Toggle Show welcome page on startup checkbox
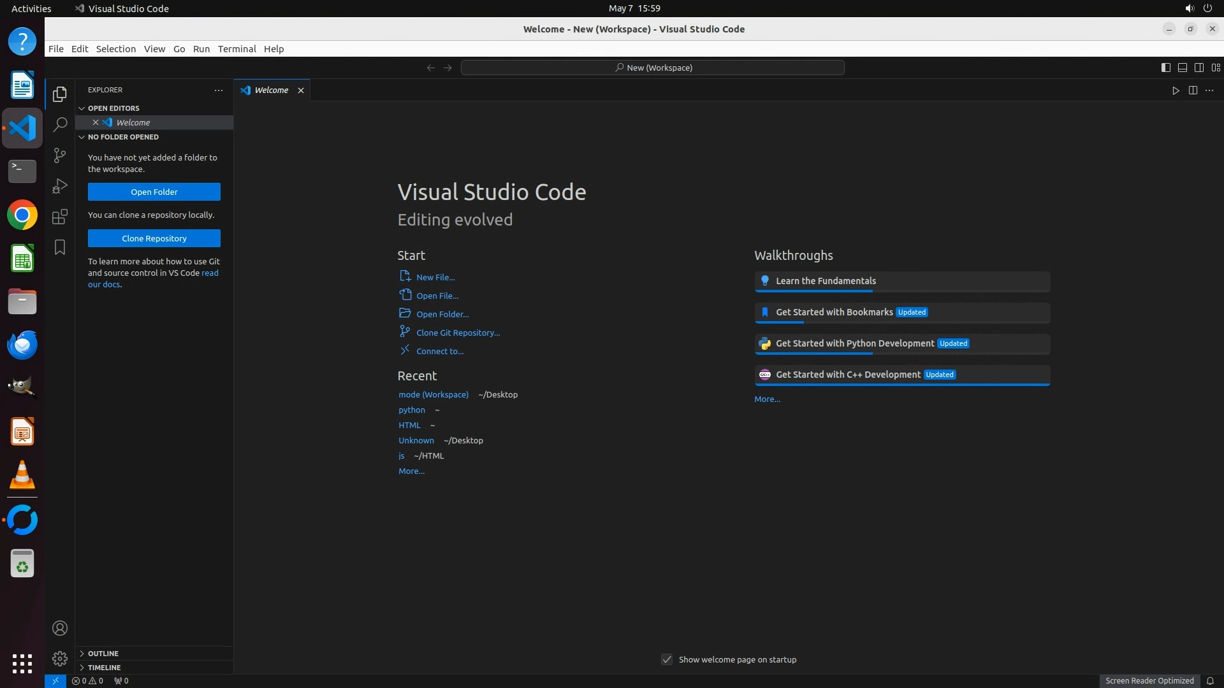The image size is (1224, 688). click(667, 659)
